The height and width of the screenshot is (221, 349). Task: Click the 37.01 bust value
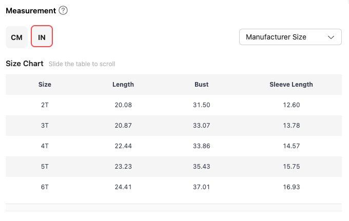pyautogui.click(x=202, y=187)
